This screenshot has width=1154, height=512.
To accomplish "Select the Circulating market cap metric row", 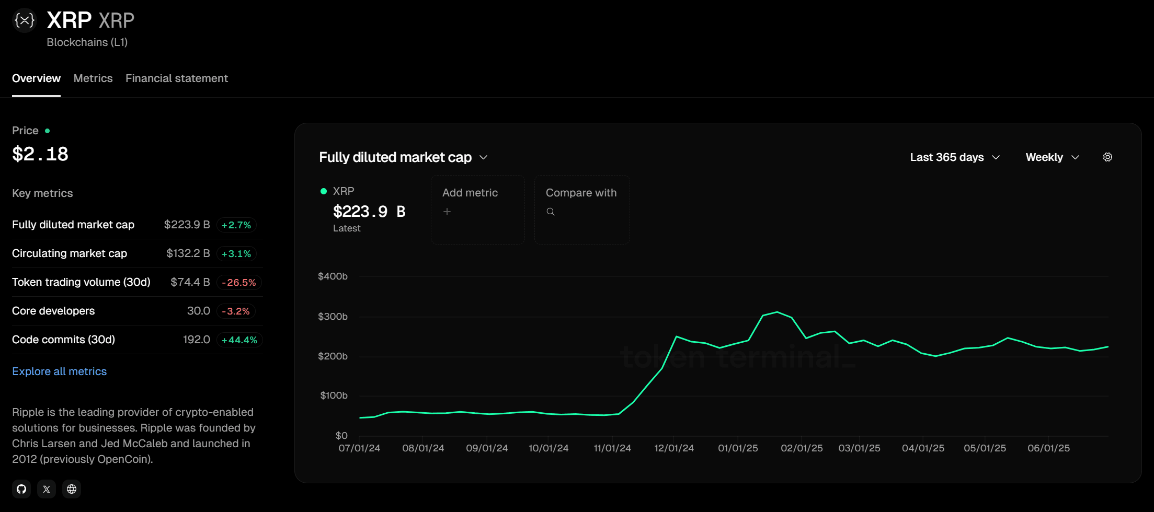I will point(137,253).
